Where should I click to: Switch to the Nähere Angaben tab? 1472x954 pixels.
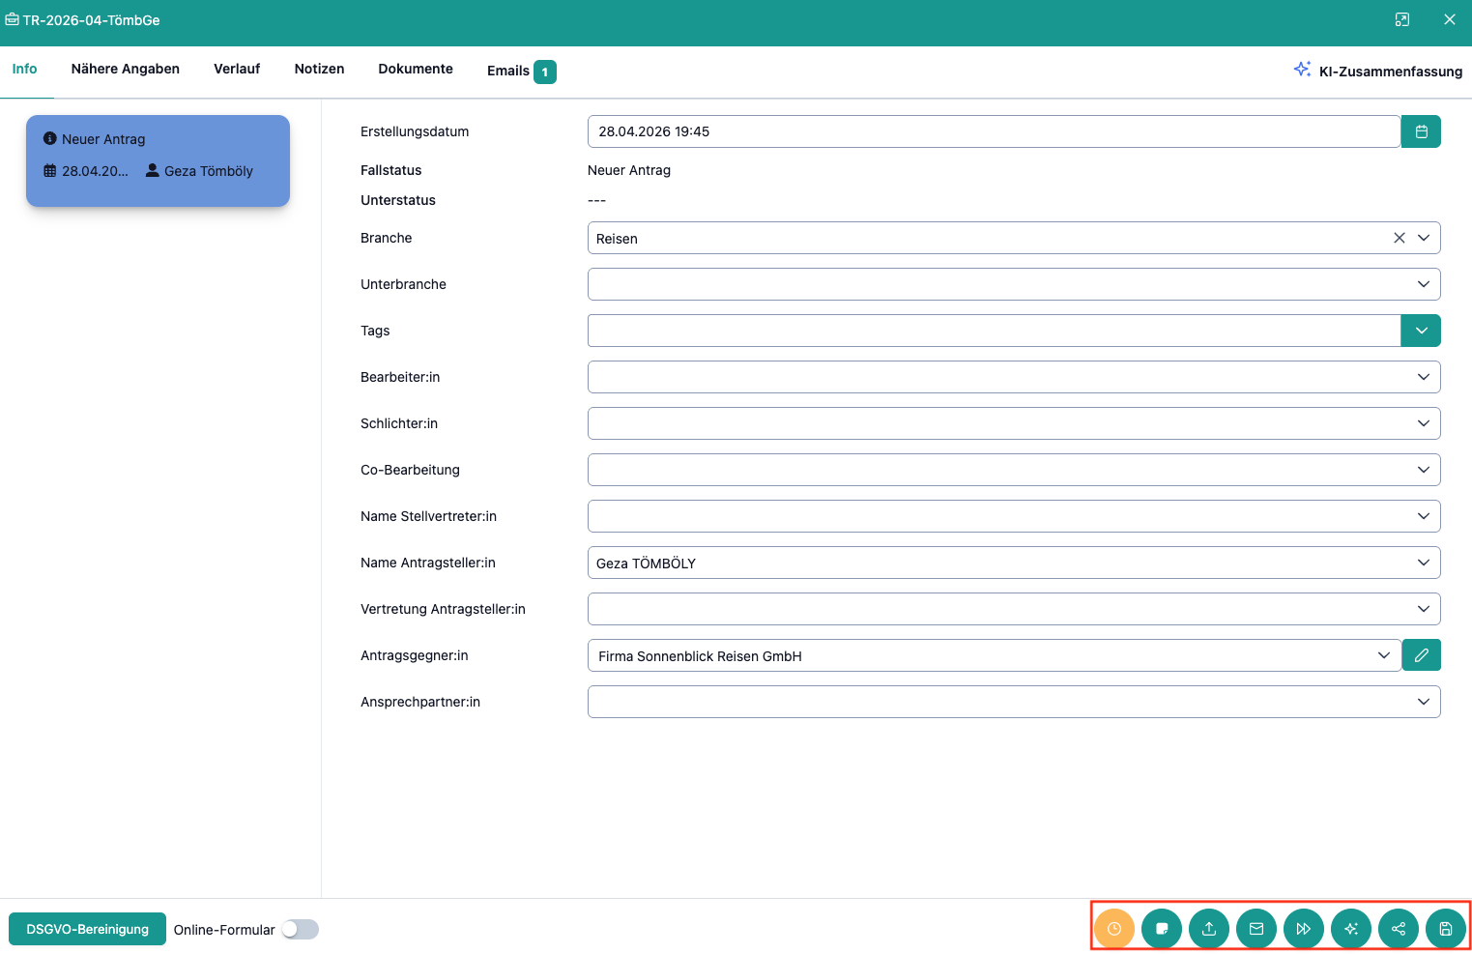click(126, 69)
